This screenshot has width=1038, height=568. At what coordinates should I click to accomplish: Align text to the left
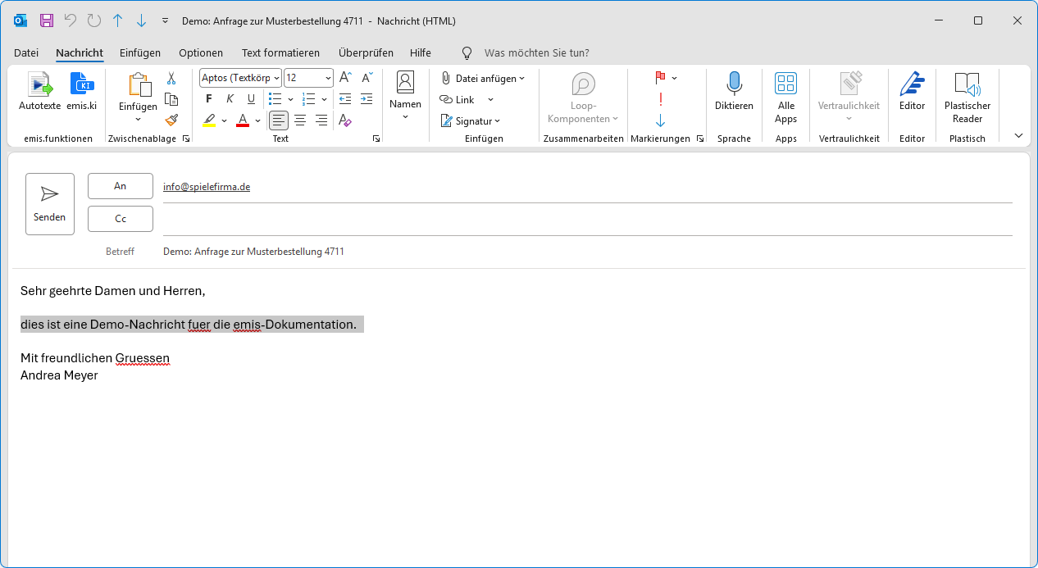pos(279,120)
